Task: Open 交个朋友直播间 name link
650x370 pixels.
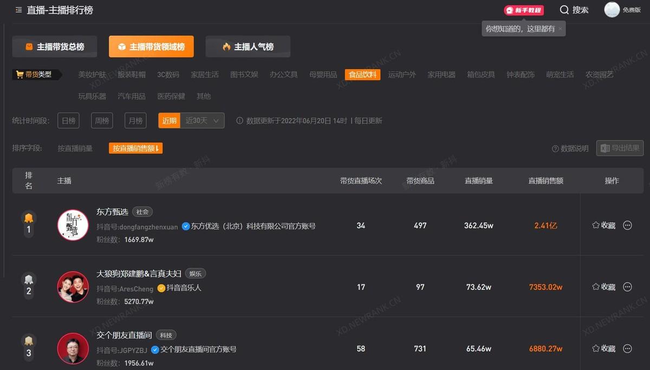Action: tap(124, 335)
